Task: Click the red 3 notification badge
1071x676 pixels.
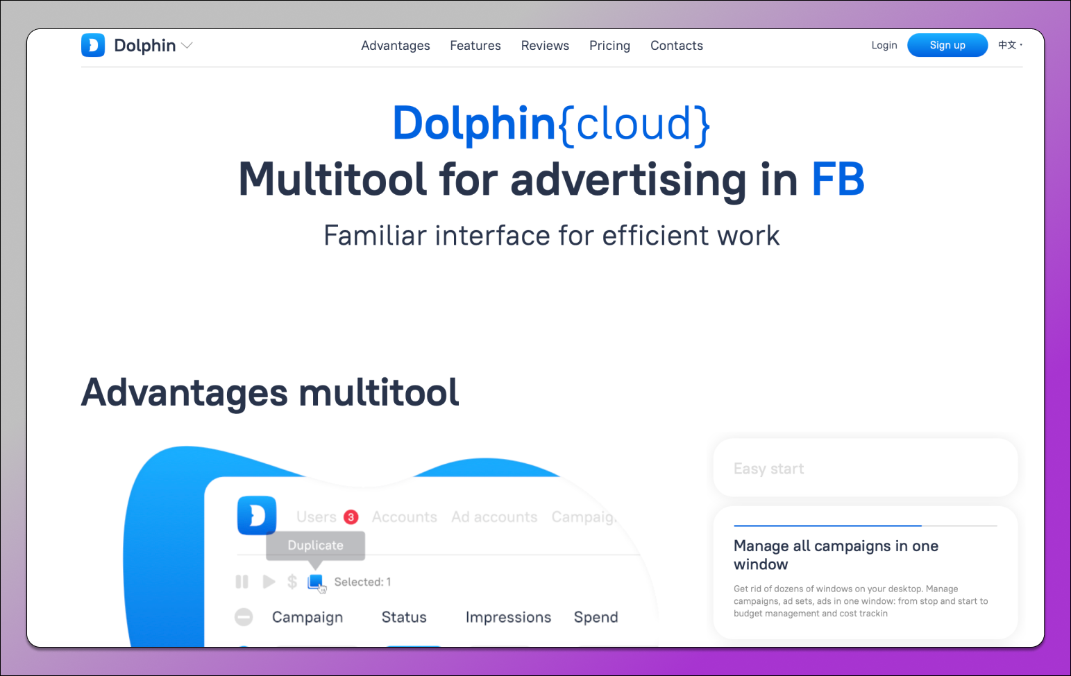Action: (351, 517)
